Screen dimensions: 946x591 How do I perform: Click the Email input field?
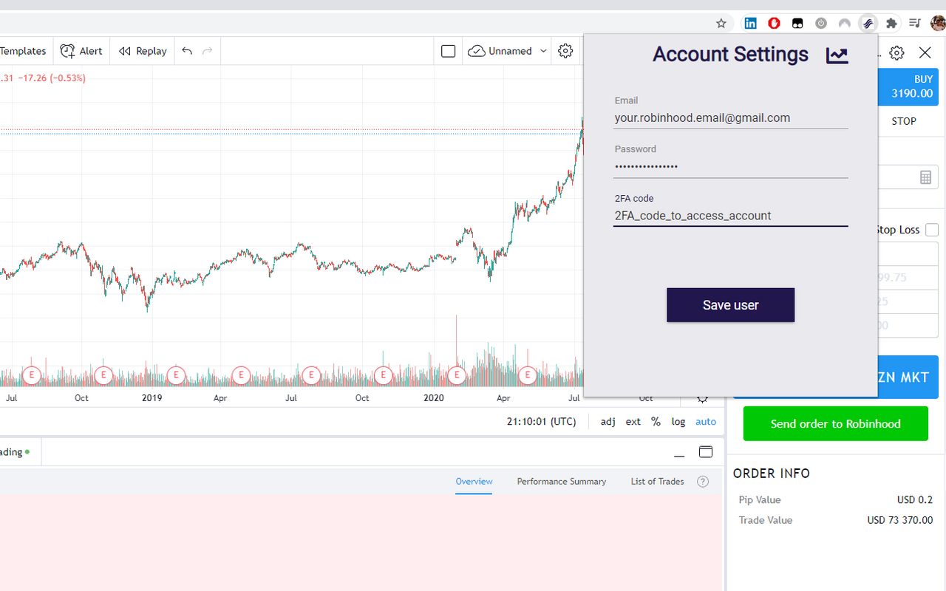click(730, 118)
